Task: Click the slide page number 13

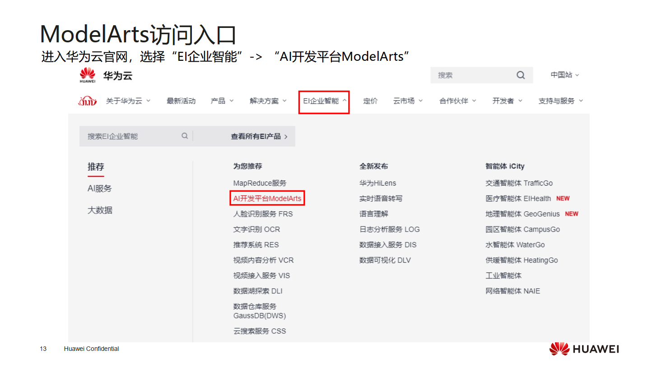Action: click(43, 349)
